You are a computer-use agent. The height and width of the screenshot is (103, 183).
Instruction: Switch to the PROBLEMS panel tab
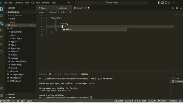43,74
